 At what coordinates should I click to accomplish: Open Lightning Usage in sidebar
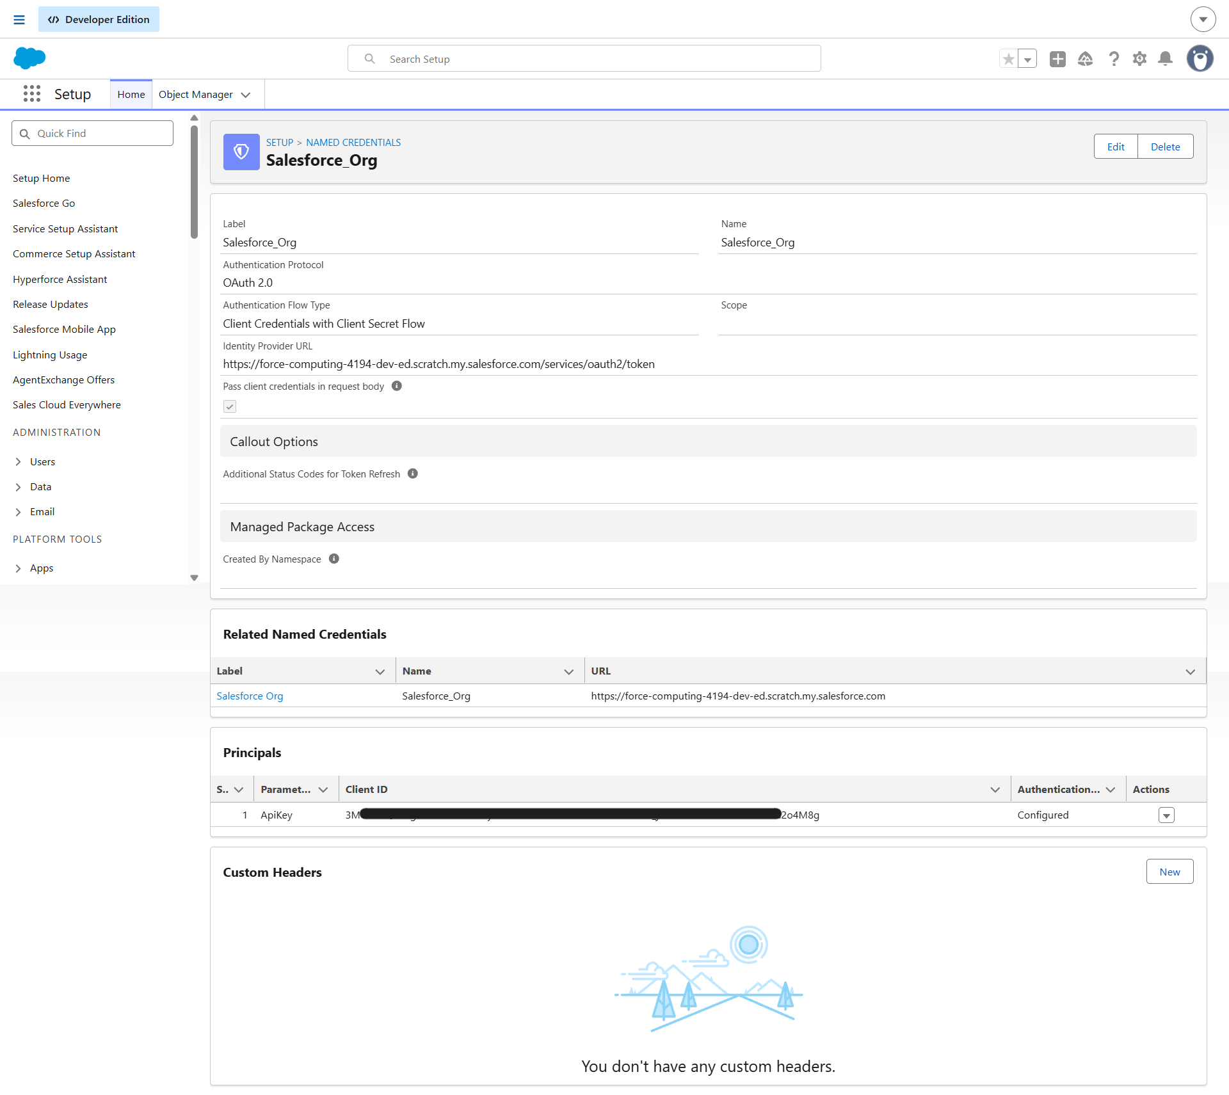[x=50, y=355]
